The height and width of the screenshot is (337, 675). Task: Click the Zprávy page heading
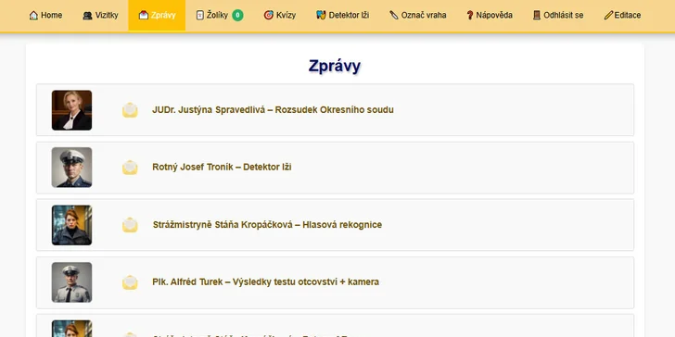(x=335, y=67)
